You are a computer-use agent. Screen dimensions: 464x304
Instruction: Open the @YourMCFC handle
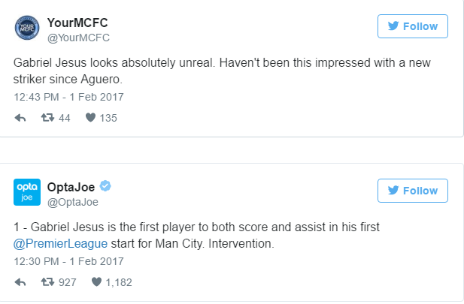click(78, 38)
